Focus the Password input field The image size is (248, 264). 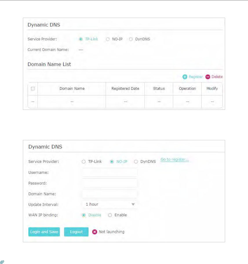point(110,183)
